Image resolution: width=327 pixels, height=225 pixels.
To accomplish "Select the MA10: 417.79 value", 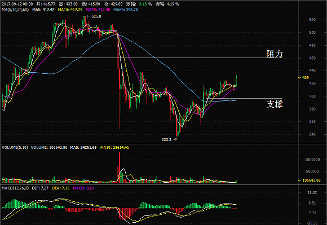I will tap(70, 10).
